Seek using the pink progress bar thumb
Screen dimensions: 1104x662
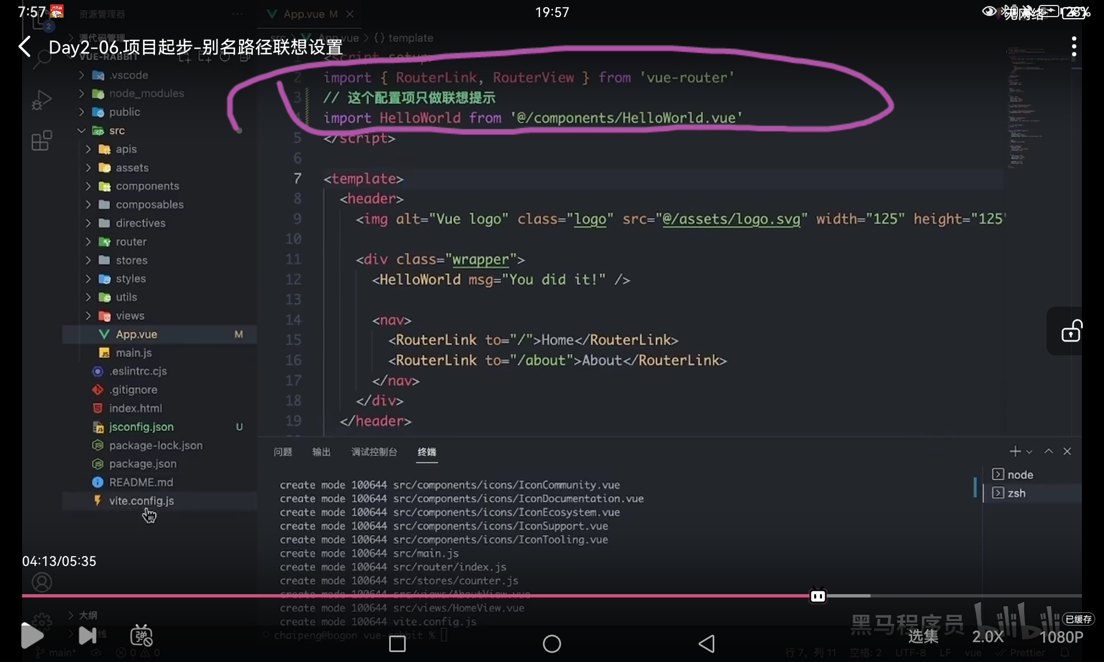[x=818, y=596]
